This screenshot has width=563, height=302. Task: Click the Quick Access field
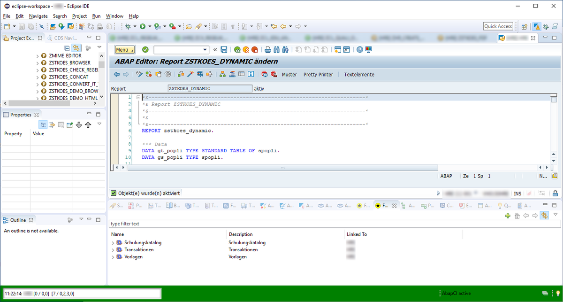point(498,26)
